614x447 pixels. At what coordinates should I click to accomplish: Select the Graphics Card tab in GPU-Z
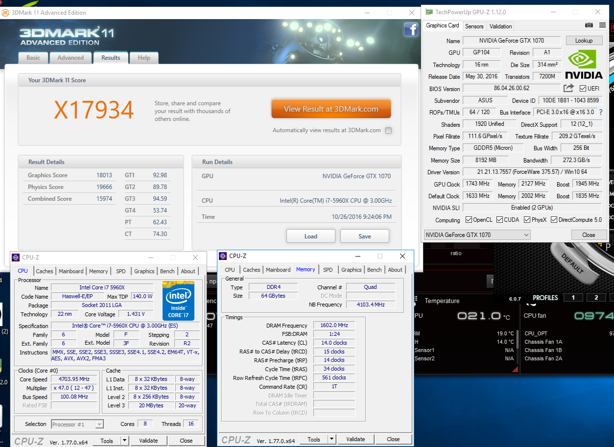click(x=443, y=25)
